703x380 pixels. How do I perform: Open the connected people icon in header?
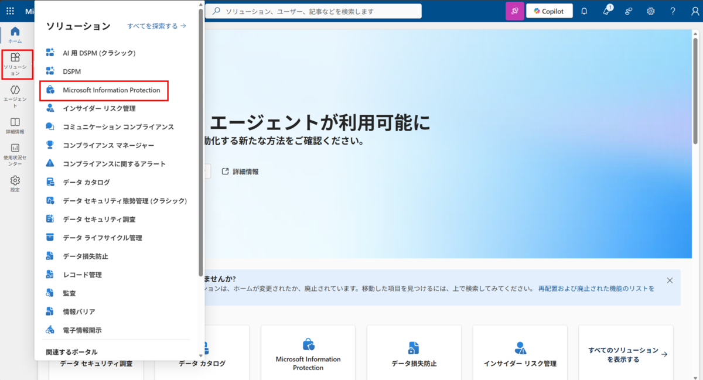pos(629,11)
